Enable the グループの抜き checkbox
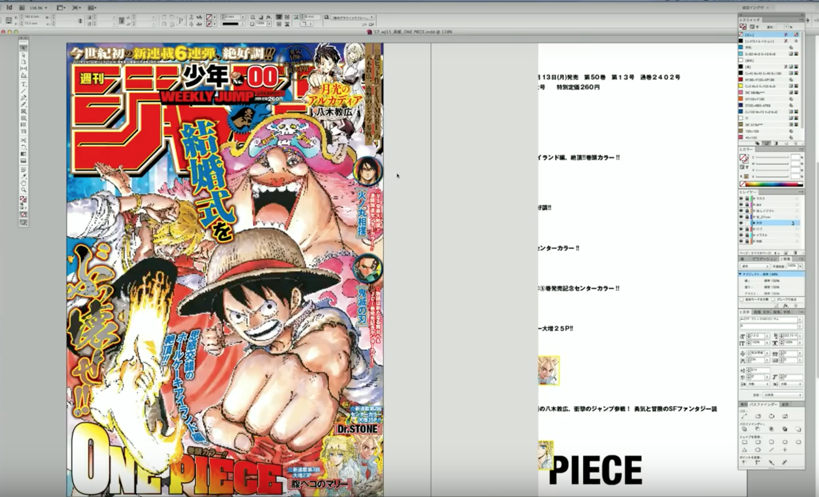819x497 pixels. (773, 299)
